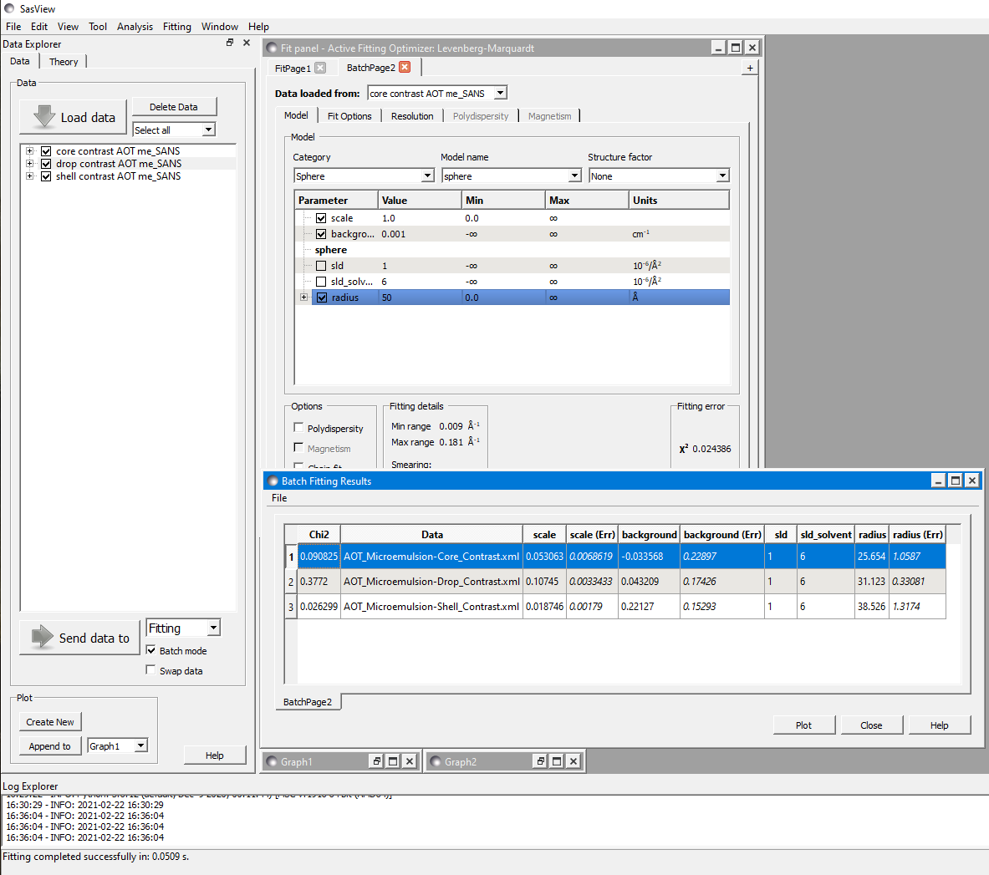Enable the Swap data checkbox
This screenshot has height=875, width=989.
pyautogui.click(x=150, y=669)
